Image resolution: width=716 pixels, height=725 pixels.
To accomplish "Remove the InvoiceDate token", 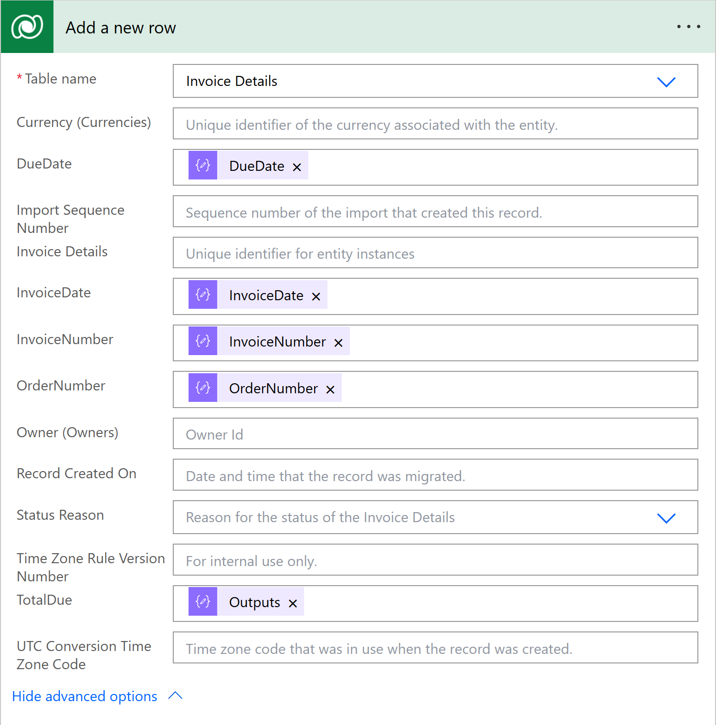I will coord(316,296).
